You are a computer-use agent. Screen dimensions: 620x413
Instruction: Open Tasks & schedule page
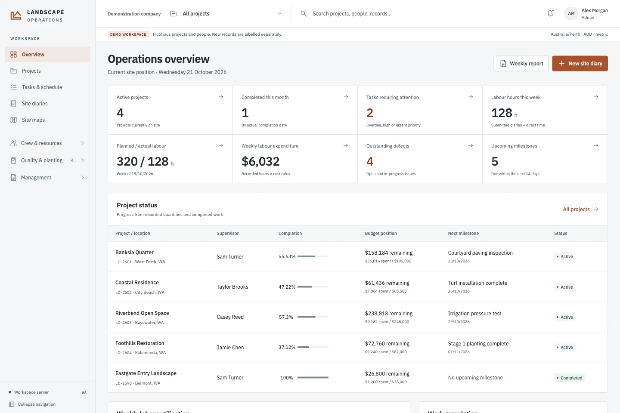coord(47,87)
